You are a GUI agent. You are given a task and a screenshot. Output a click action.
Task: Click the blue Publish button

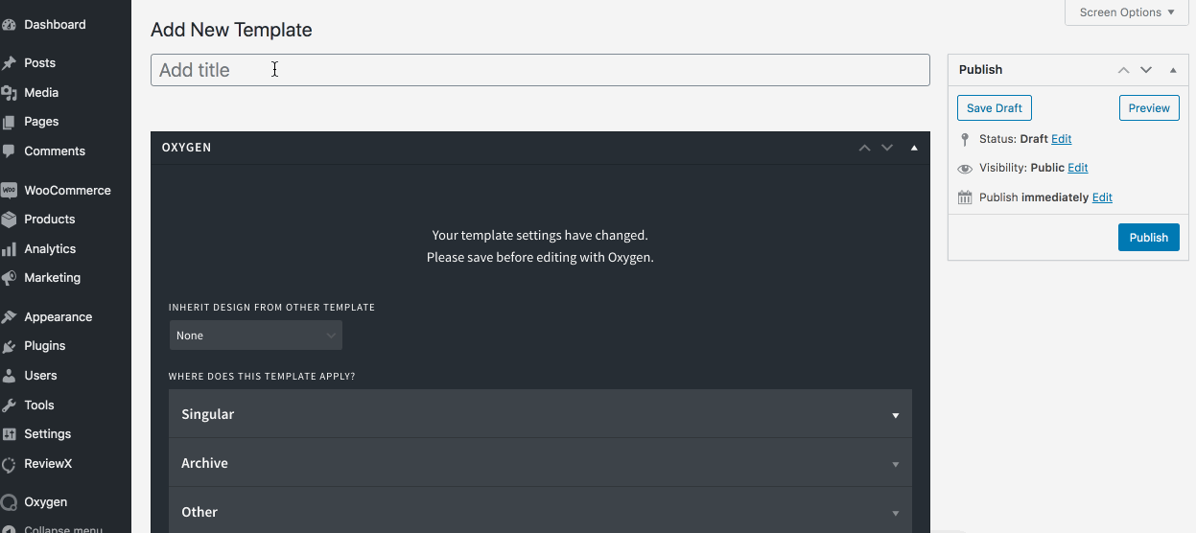[1148, 238]
